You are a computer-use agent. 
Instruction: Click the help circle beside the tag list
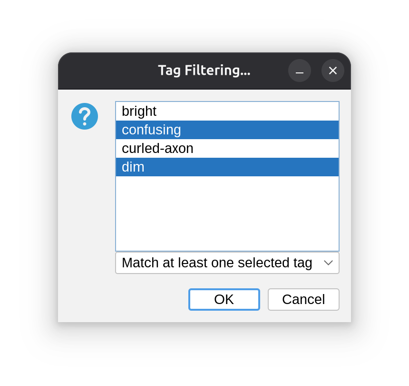click(85, 116)
